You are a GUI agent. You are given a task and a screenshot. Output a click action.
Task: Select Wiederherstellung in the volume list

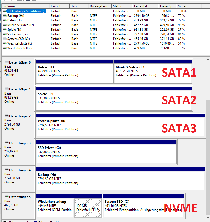pyautogui.click(x=20, y=48)
